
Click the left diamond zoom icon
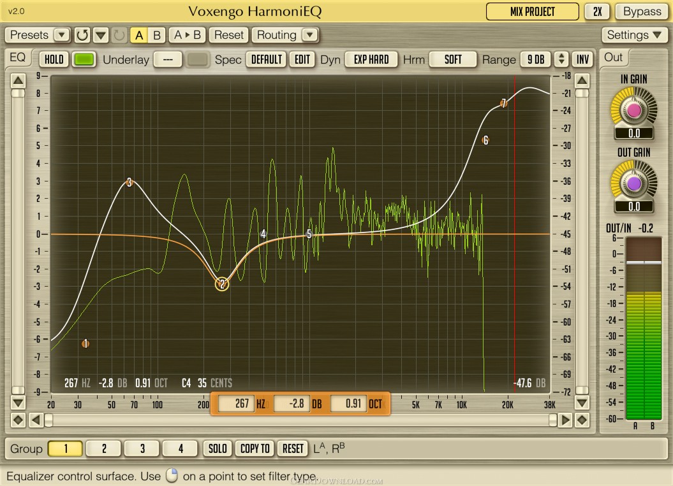coord(18,420)
